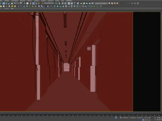Open the Named Selection Sets dropdown
The image size is (162, 121).
pyautogui.click(x=49, y=3)
